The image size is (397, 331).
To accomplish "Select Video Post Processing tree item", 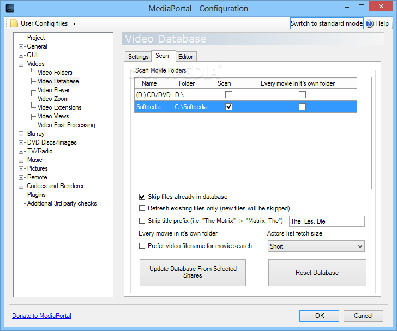I will (67, 125).
